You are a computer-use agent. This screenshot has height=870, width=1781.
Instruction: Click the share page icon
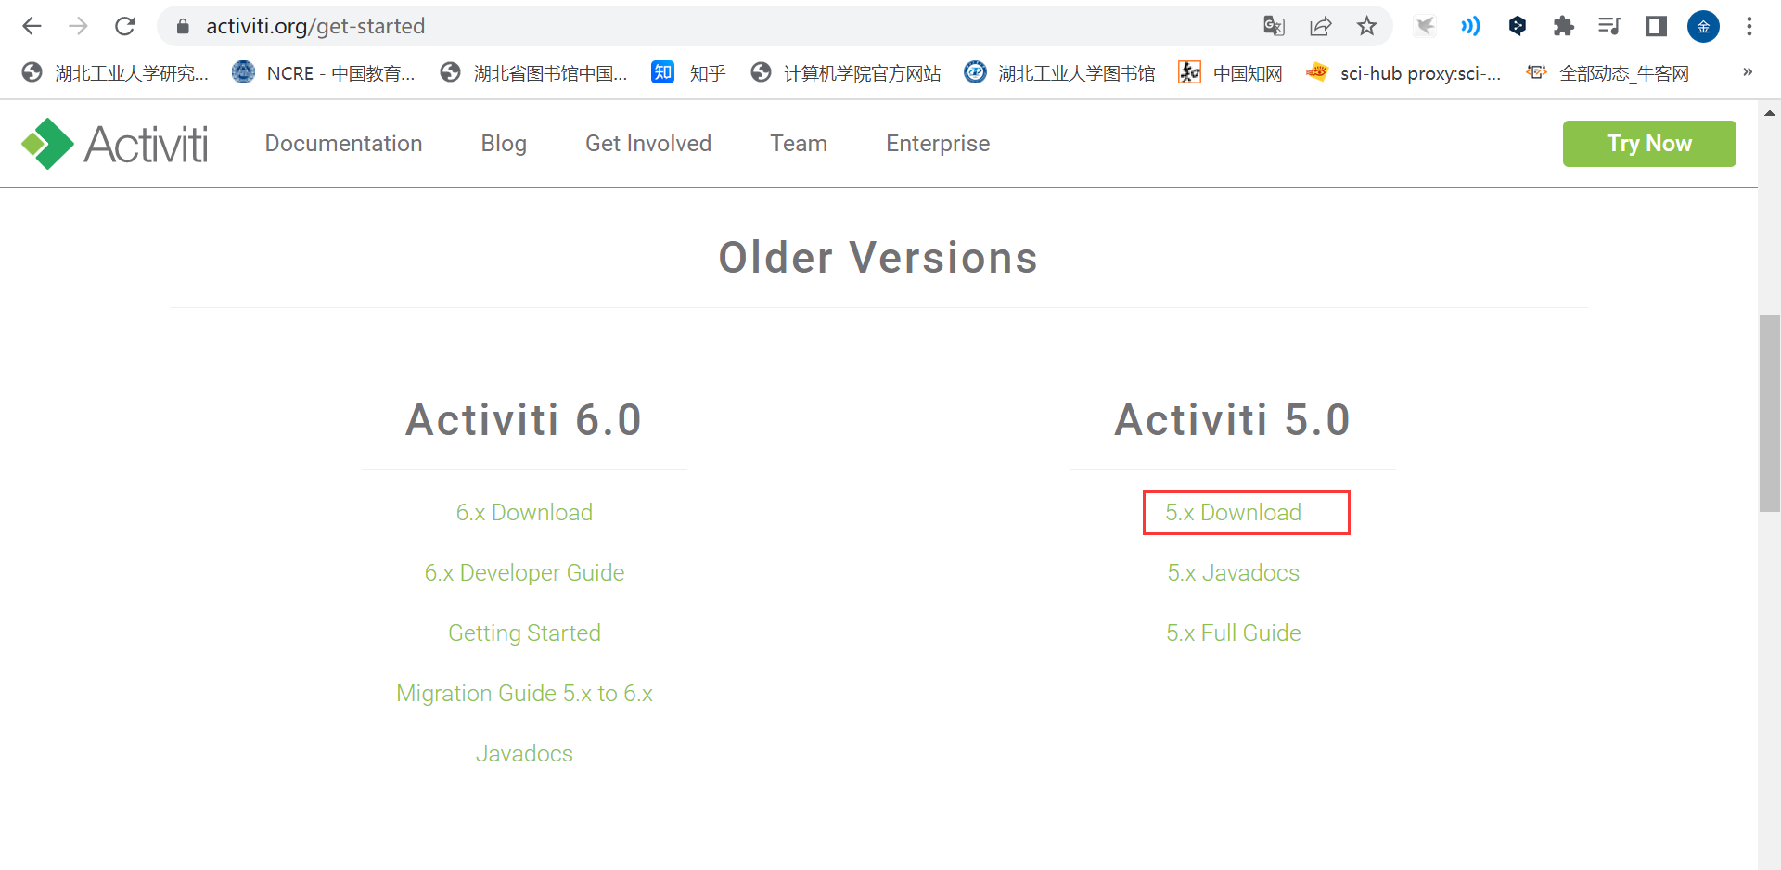[x=1320, y=26]
